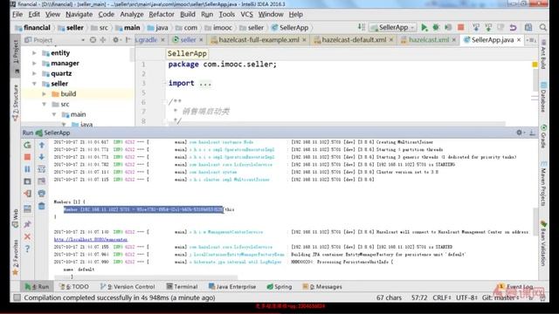Switch to hazelcast.xml tab
The height and width of the screenshot is (314, 559).
pyautogui.click(x=428, y=40)
